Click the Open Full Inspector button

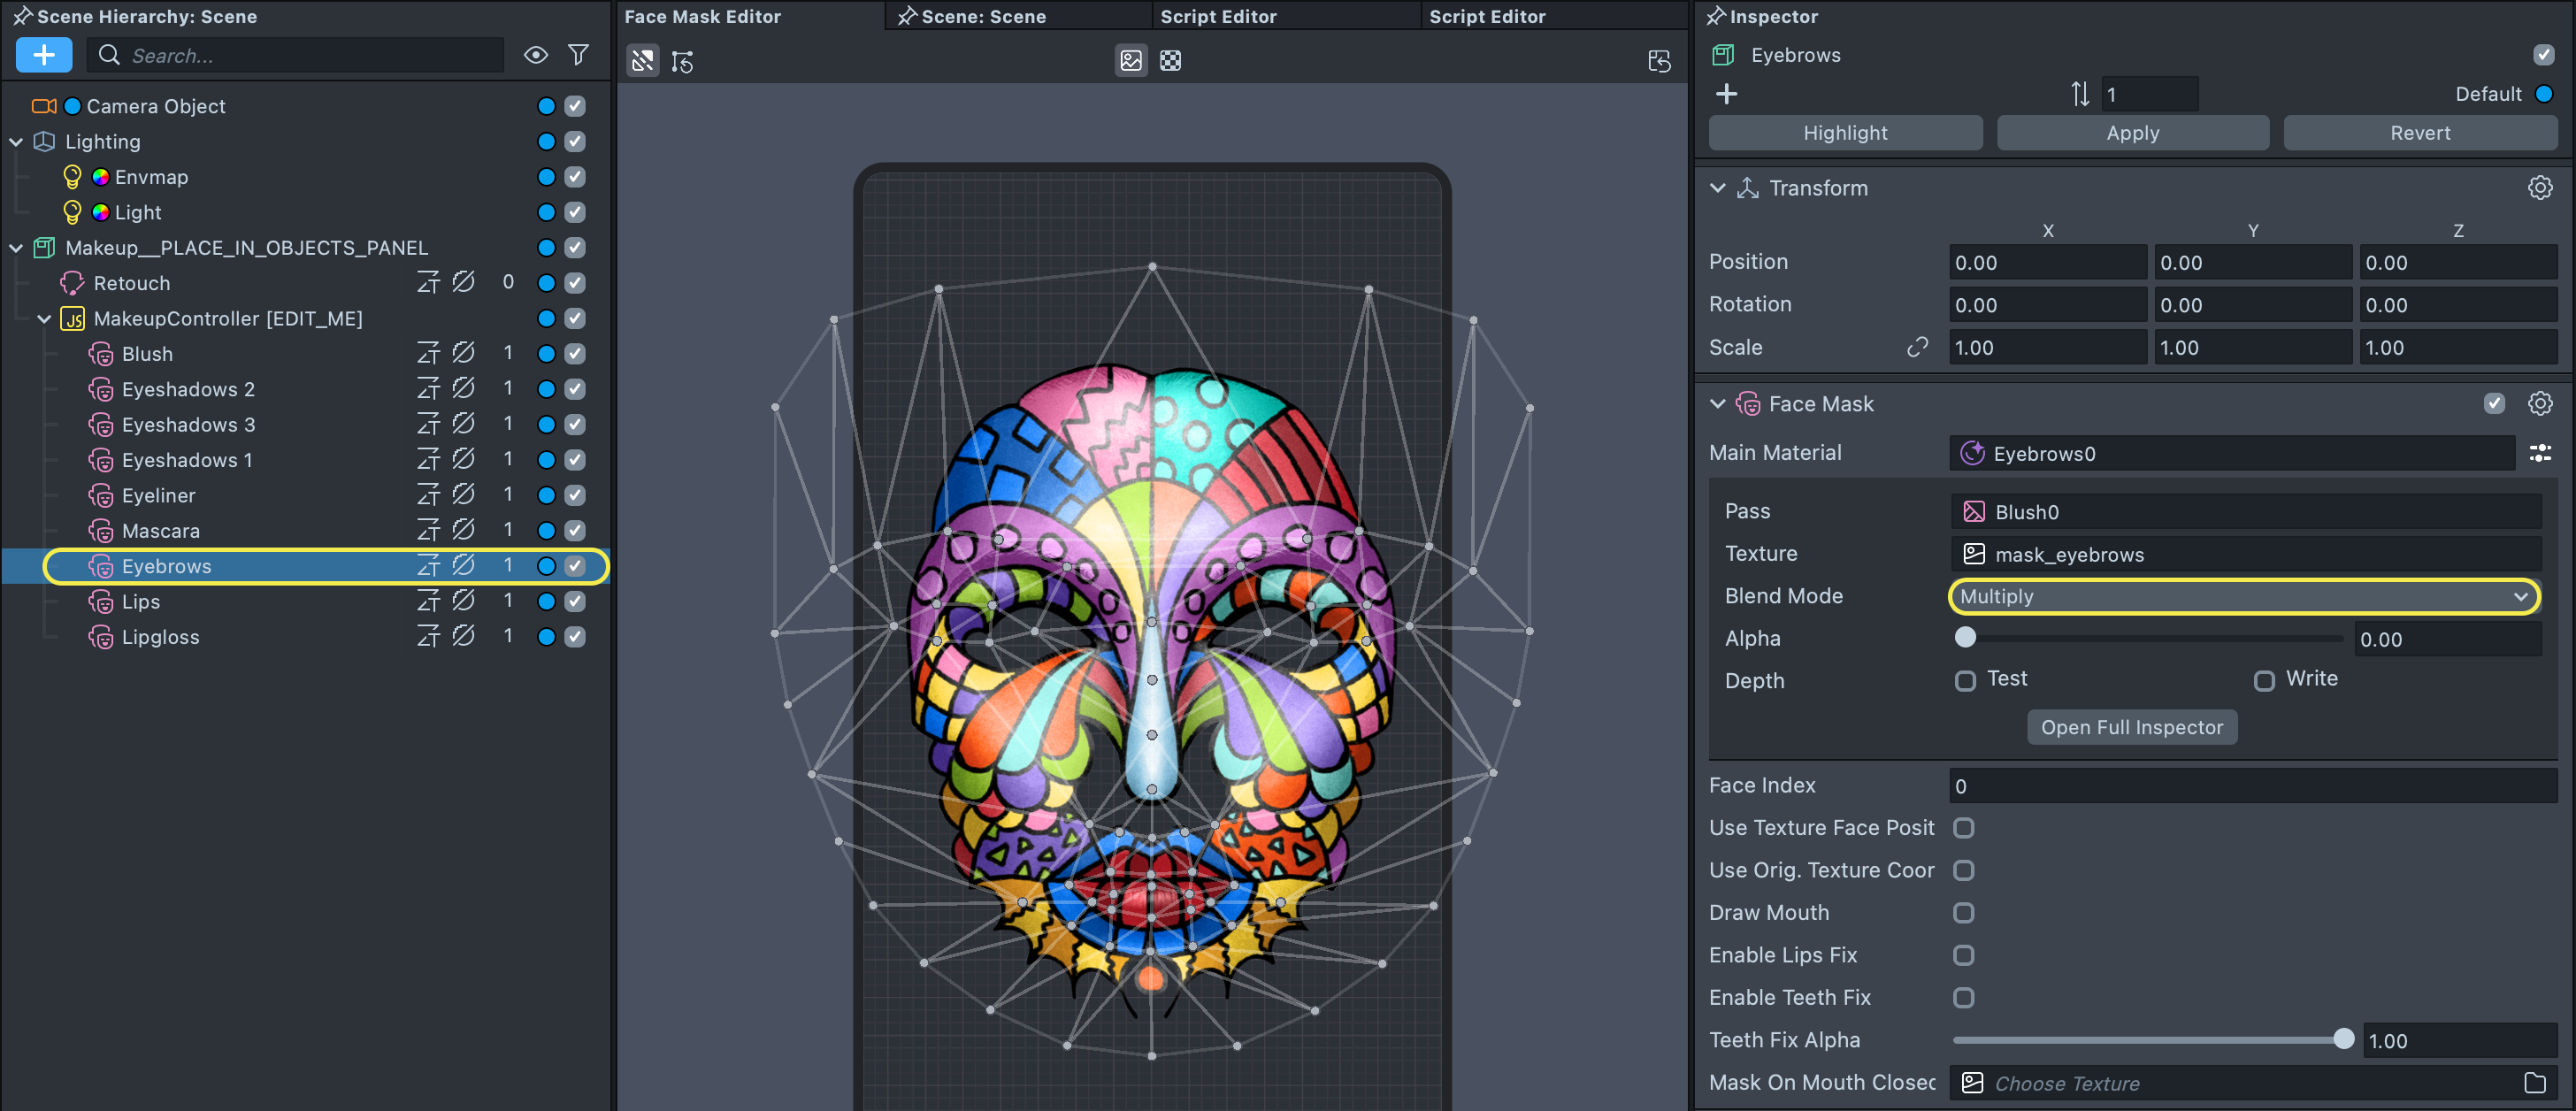[x=2131, y=728]
